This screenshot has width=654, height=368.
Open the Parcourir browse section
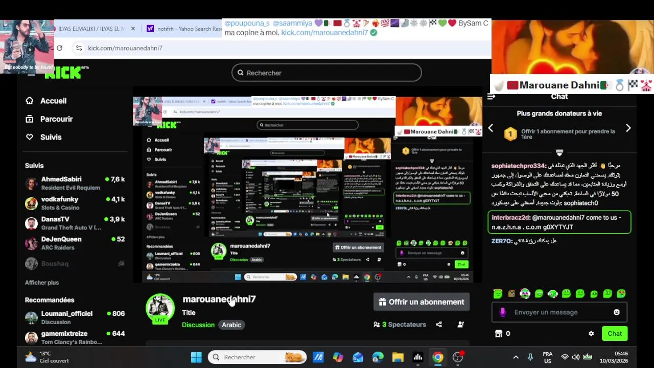[49, 119]
